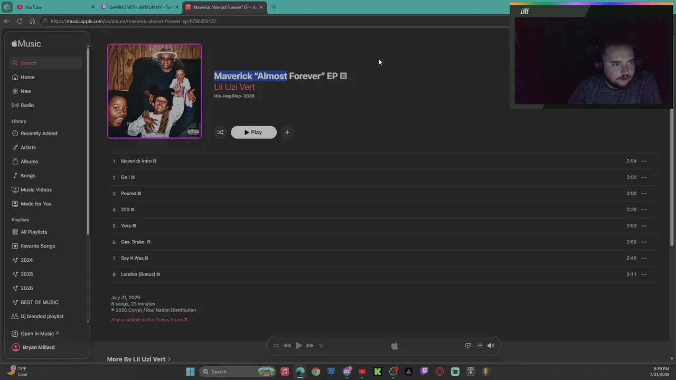Open lyrics panel icon in player bar
This screenshot has width=676, height=380.
tap(468, 346)
